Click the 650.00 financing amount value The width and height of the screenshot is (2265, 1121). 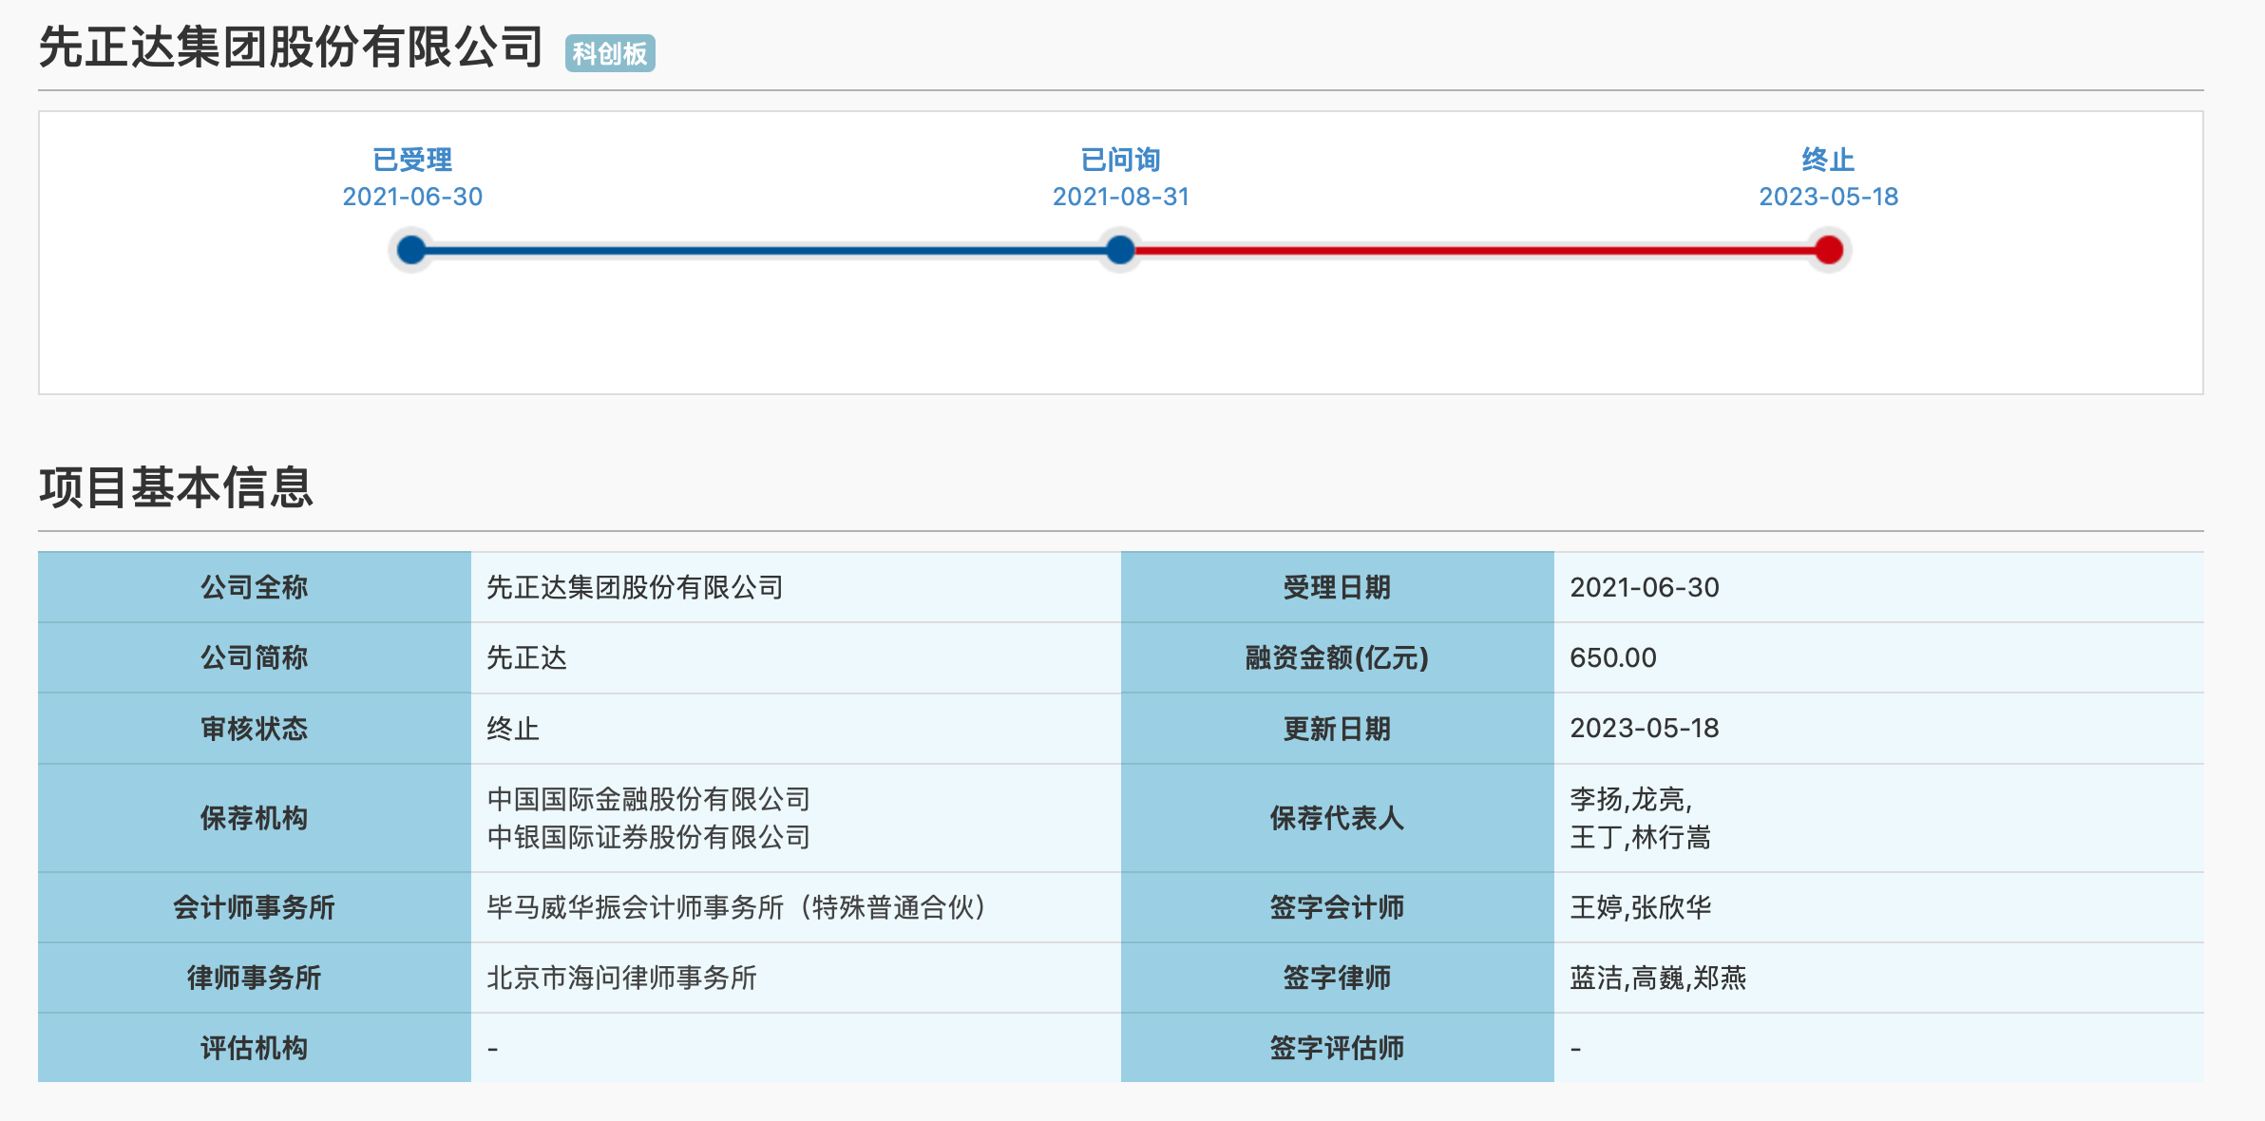tap(1612, 657)
